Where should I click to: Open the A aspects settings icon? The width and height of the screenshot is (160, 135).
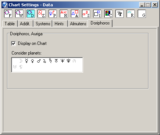(75, 14)
